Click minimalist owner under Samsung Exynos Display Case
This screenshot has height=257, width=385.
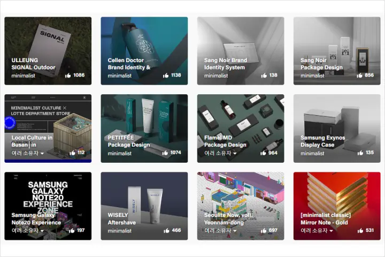(312, 154)
